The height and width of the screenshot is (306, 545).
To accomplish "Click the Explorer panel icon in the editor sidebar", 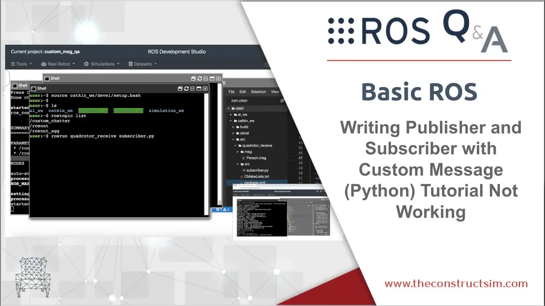I will click(x=281, y=100).
